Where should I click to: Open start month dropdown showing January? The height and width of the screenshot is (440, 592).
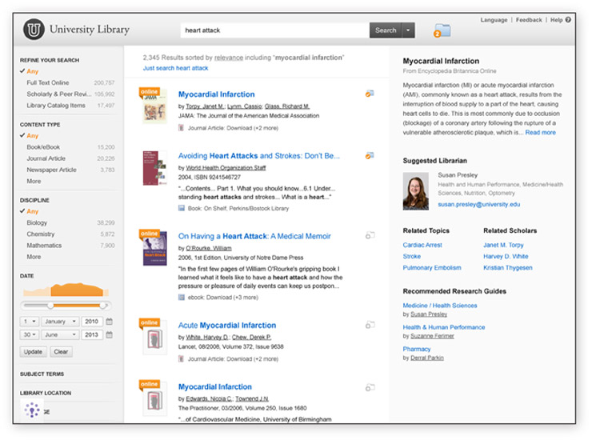pos(61,322)
